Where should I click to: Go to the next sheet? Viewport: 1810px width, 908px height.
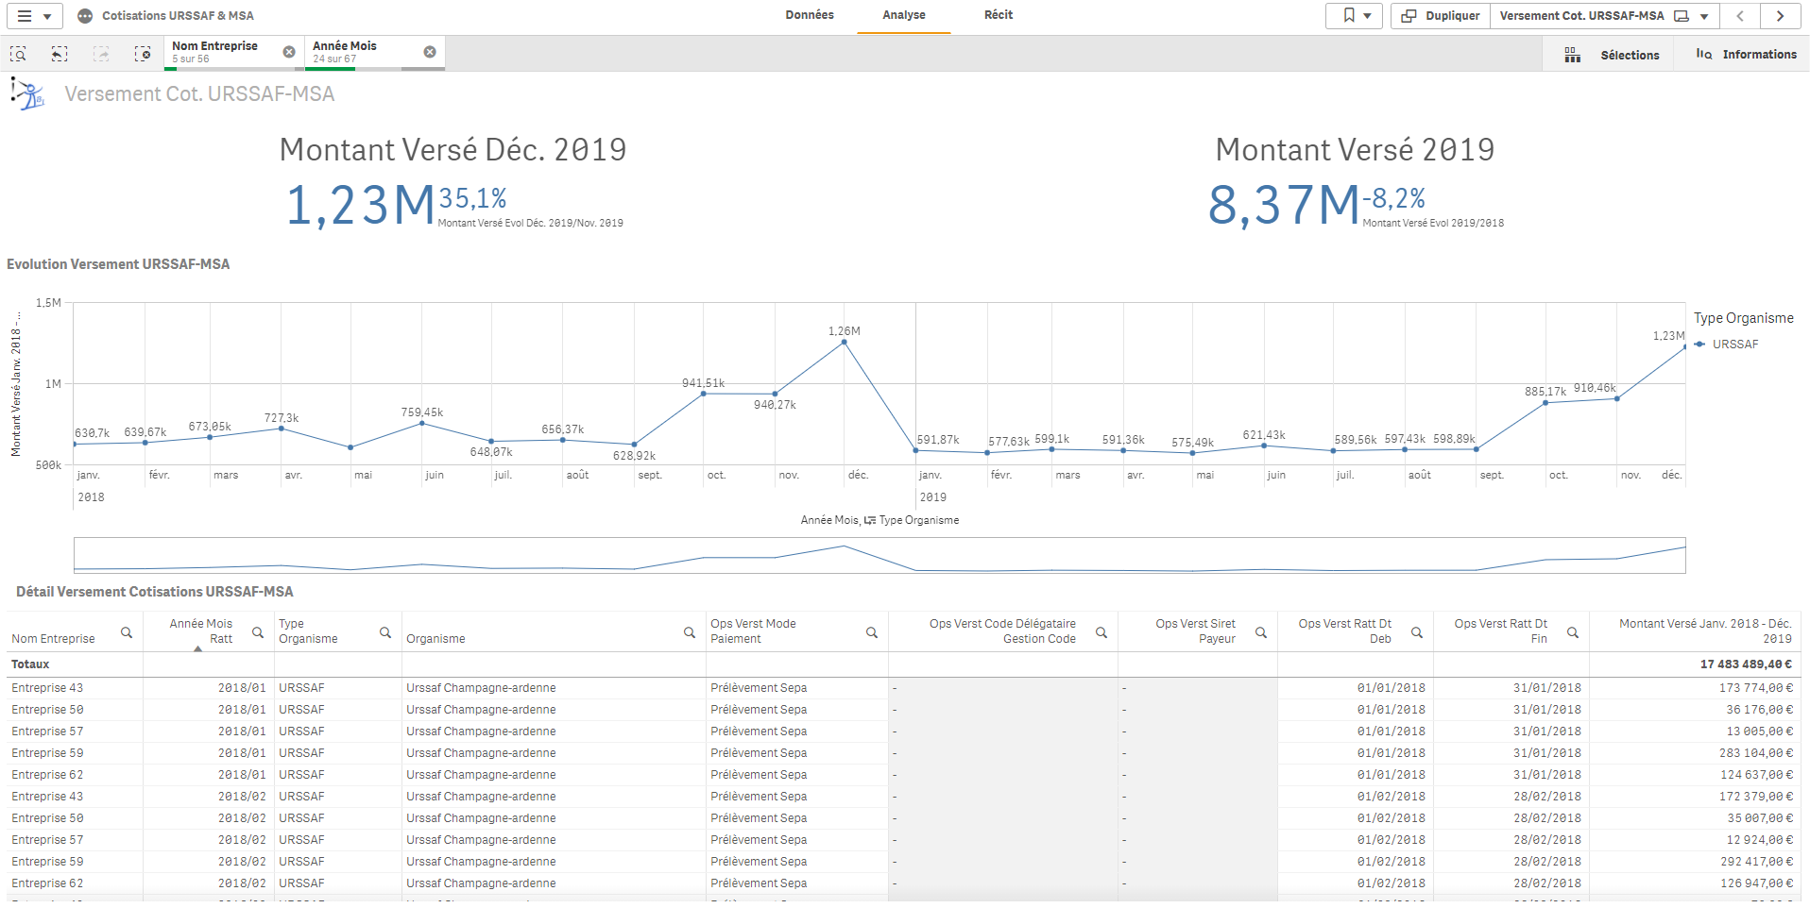1780,16
